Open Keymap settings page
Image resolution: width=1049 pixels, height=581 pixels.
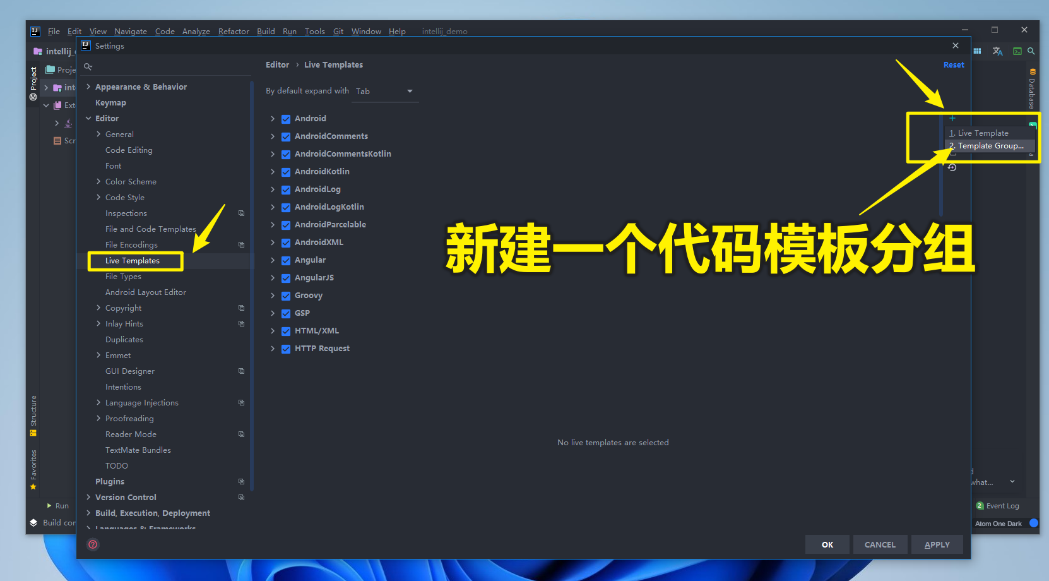pos(110,102)
